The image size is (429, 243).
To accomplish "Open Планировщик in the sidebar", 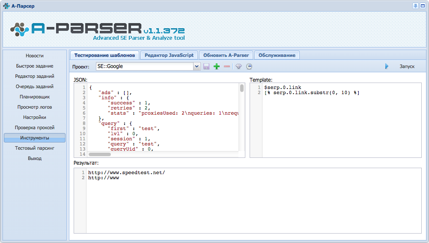I will click(x=35, y=97).
